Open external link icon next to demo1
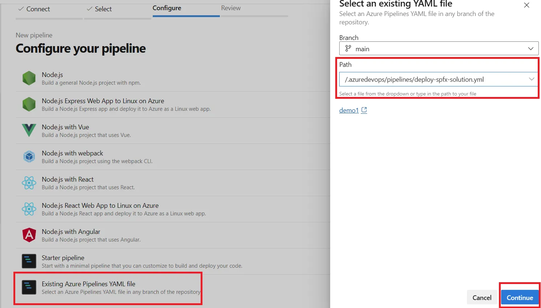 364,110
